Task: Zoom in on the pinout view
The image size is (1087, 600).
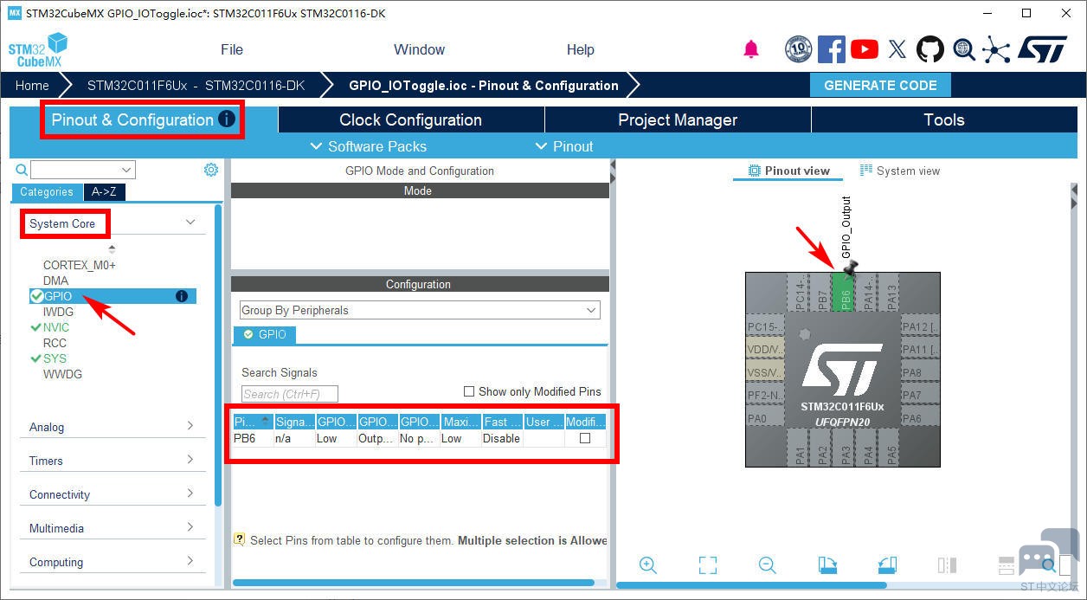Action: tap(647, 565)
